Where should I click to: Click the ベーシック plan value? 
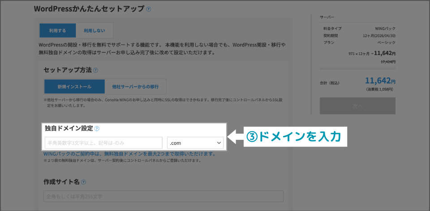[387, 43]
